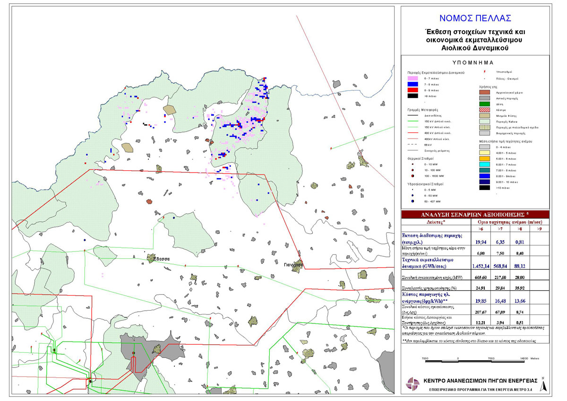This screenshot has width=567, height=401.
Task: Click the Διασυνδέσεις black line sample
Action: (412, 115)
